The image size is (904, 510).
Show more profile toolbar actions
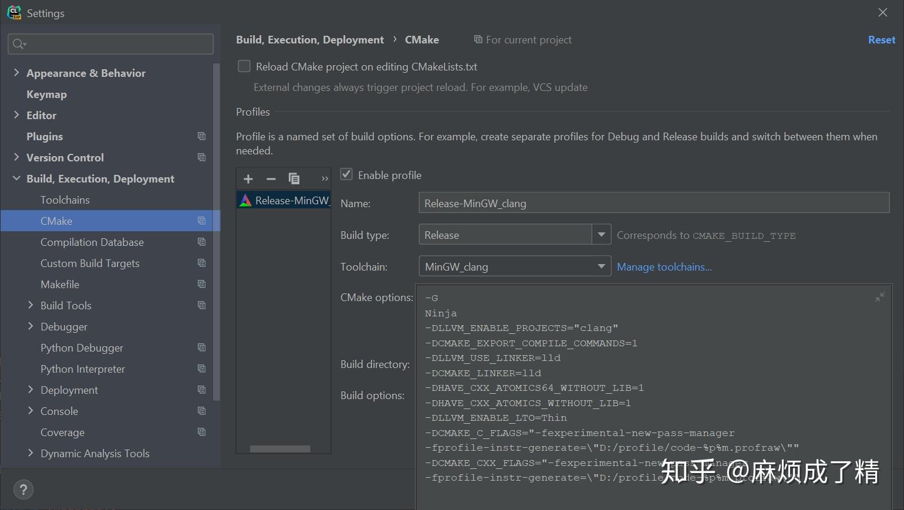pyautogui.click(x=325, y=179)
